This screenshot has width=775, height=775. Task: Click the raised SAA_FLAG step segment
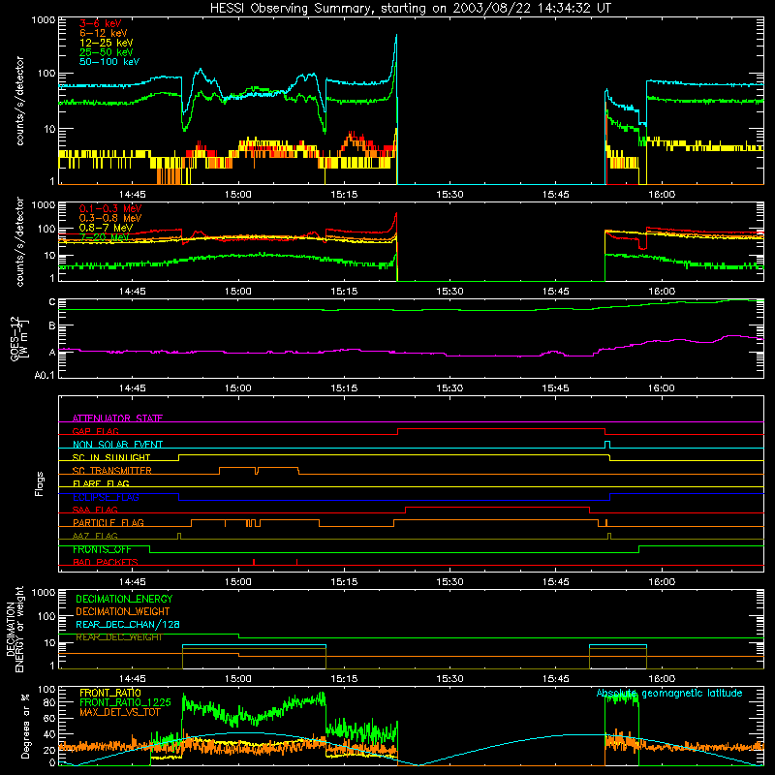click(x=497, y=507)
